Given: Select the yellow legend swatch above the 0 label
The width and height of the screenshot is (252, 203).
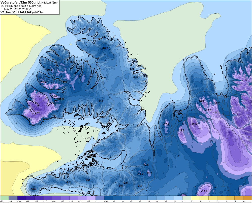Looking at the screenshot, I should click(x=195, y=198).
